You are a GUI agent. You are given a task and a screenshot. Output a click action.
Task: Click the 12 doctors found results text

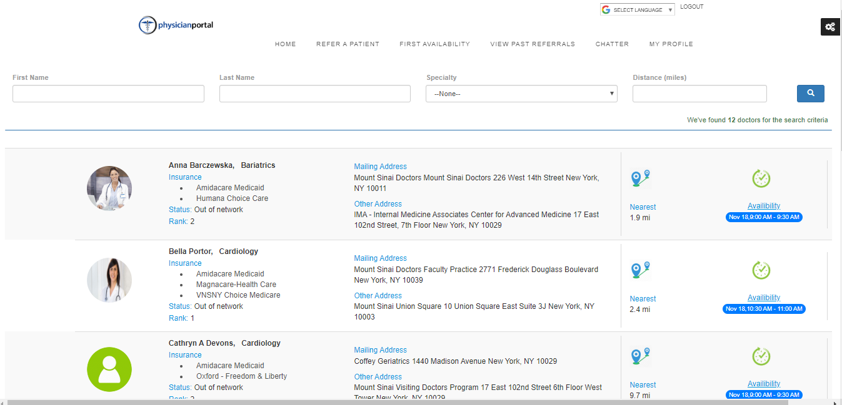[x=757, y=120]
